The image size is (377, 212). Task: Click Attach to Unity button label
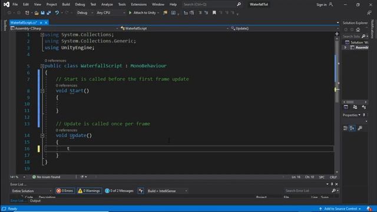(x=144, y=13)
